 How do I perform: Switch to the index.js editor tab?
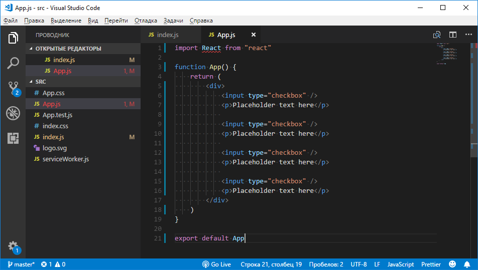click(167, 35)
